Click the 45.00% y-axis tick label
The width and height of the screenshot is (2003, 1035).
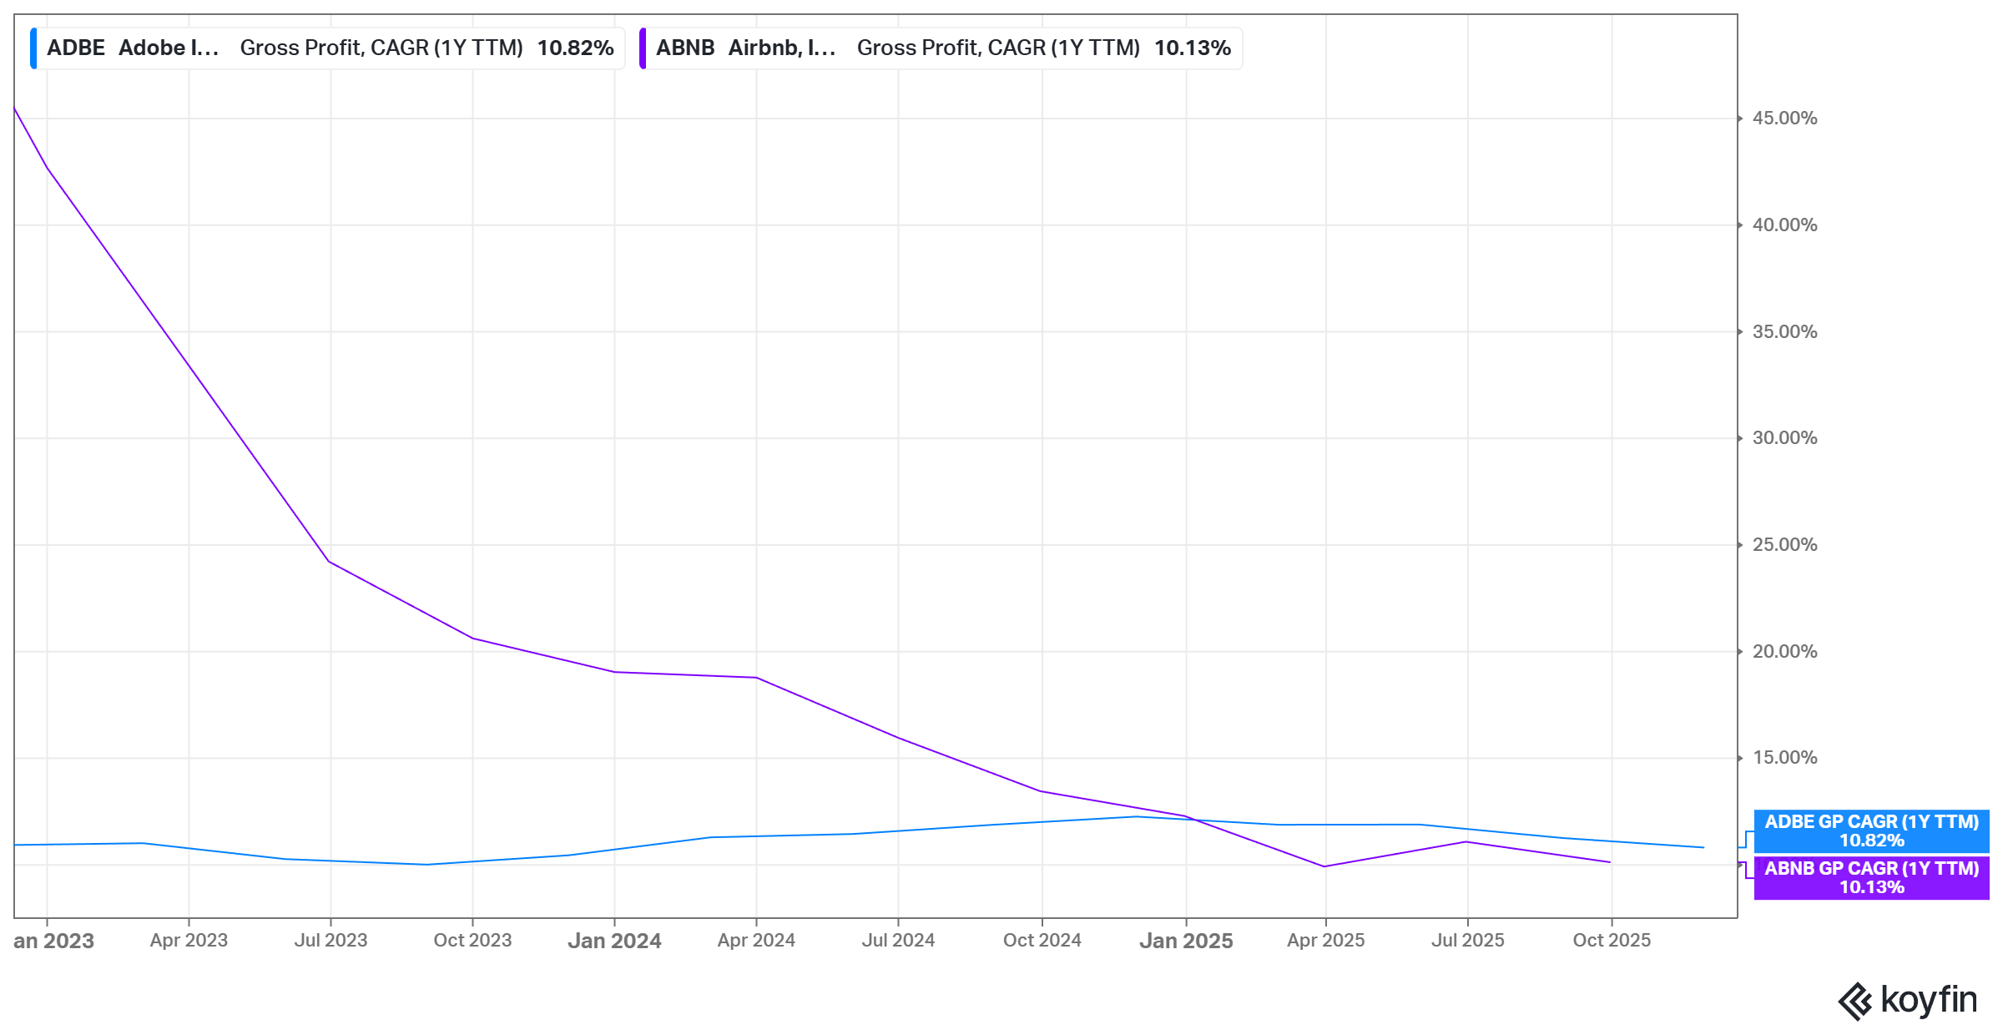click(1784, 119)
